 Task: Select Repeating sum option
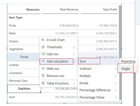click(x=128, y=61)
